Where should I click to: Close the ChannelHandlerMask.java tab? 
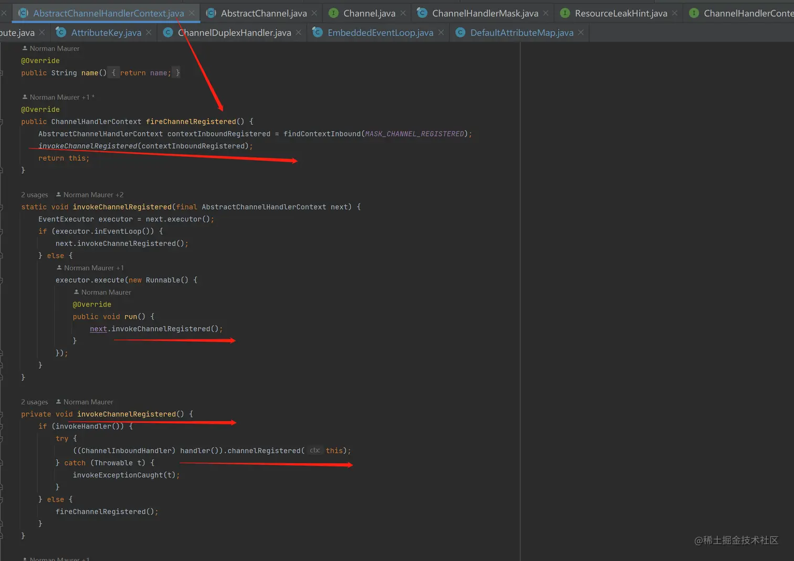[546, 13]
